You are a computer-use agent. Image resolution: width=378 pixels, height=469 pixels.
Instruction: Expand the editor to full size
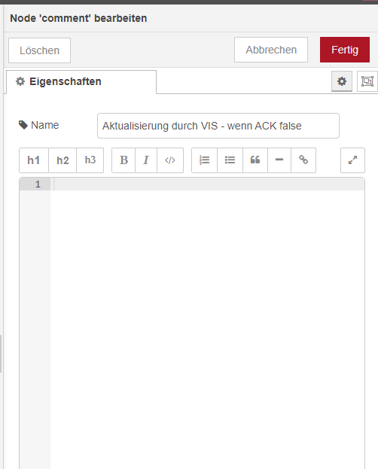(x=353, y=160)
